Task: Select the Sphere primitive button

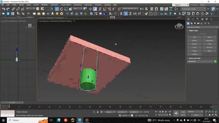Action: tap(194, 41)
